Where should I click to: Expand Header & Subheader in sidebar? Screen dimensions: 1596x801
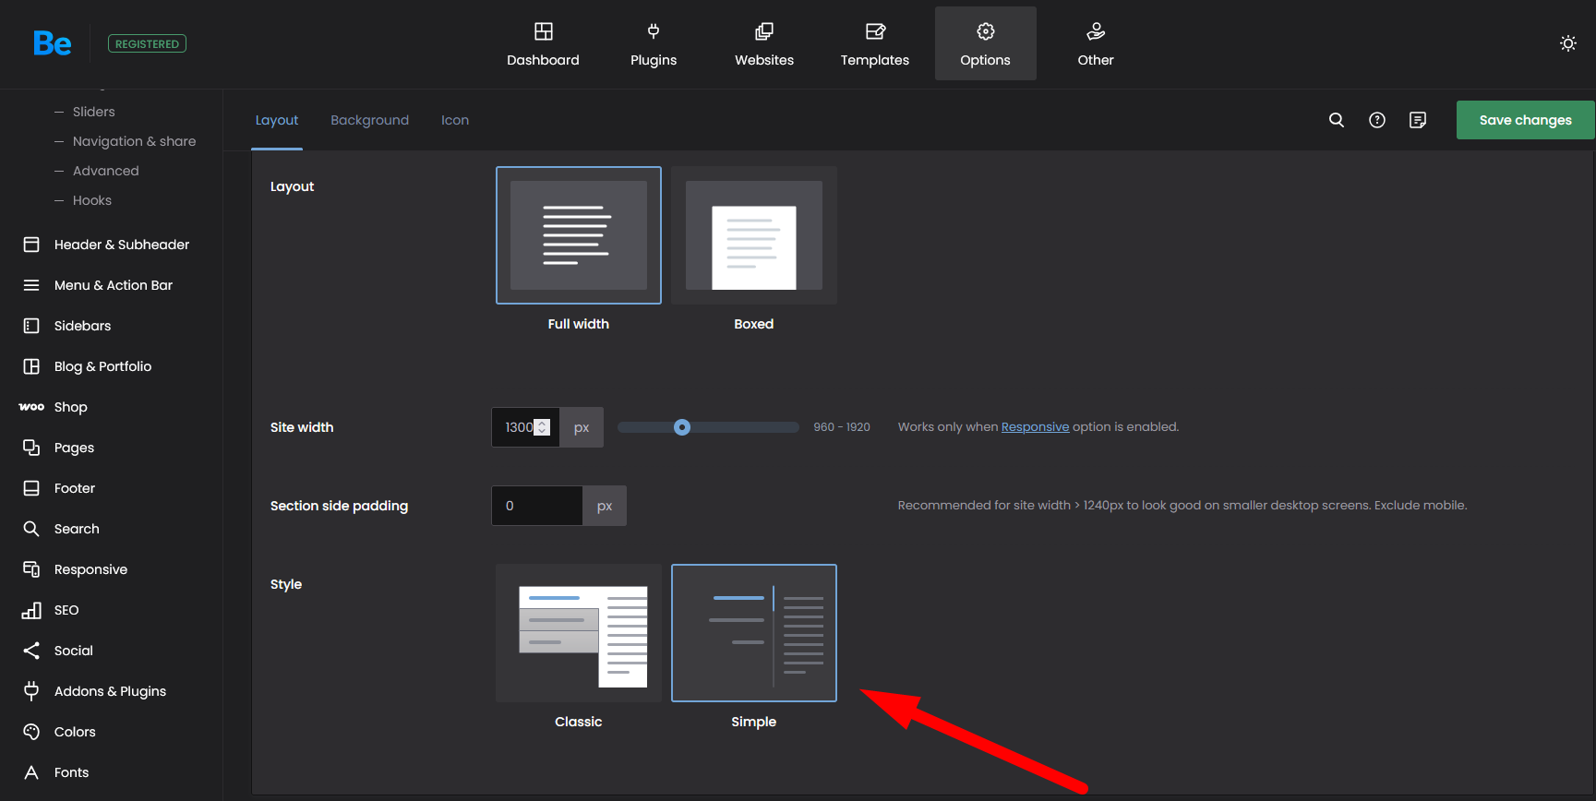121,245
